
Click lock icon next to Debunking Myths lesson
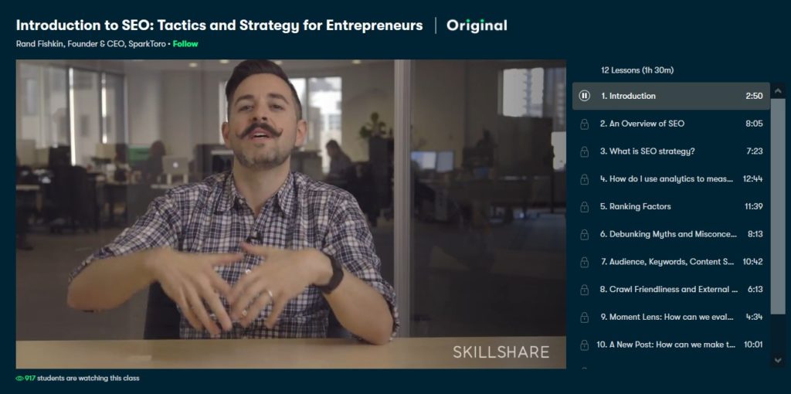[584, 235]
